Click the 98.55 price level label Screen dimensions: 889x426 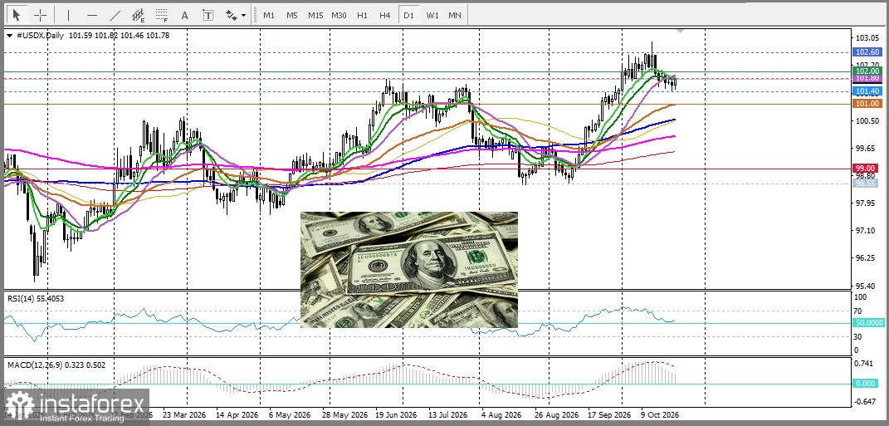click(x=867, y=184)
